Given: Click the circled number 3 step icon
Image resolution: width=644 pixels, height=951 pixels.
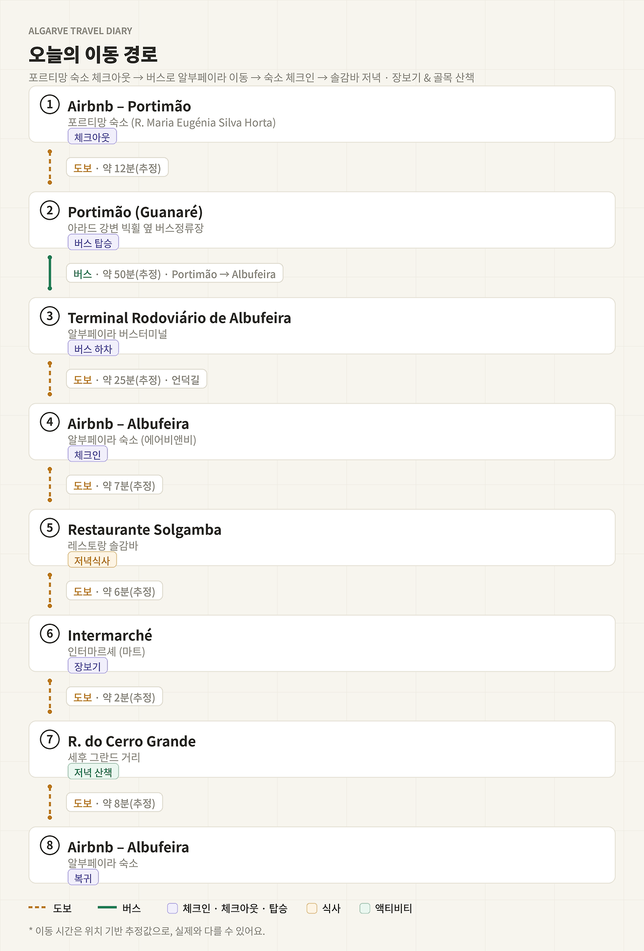Looking at the screenshot, I should 50,316.
